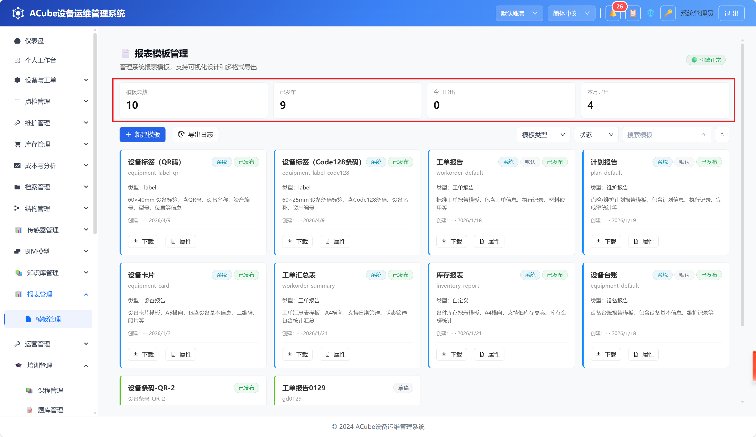Click the refresh icon next to search
This screenshot has height=437, width=756.
(x=722, y=135)
